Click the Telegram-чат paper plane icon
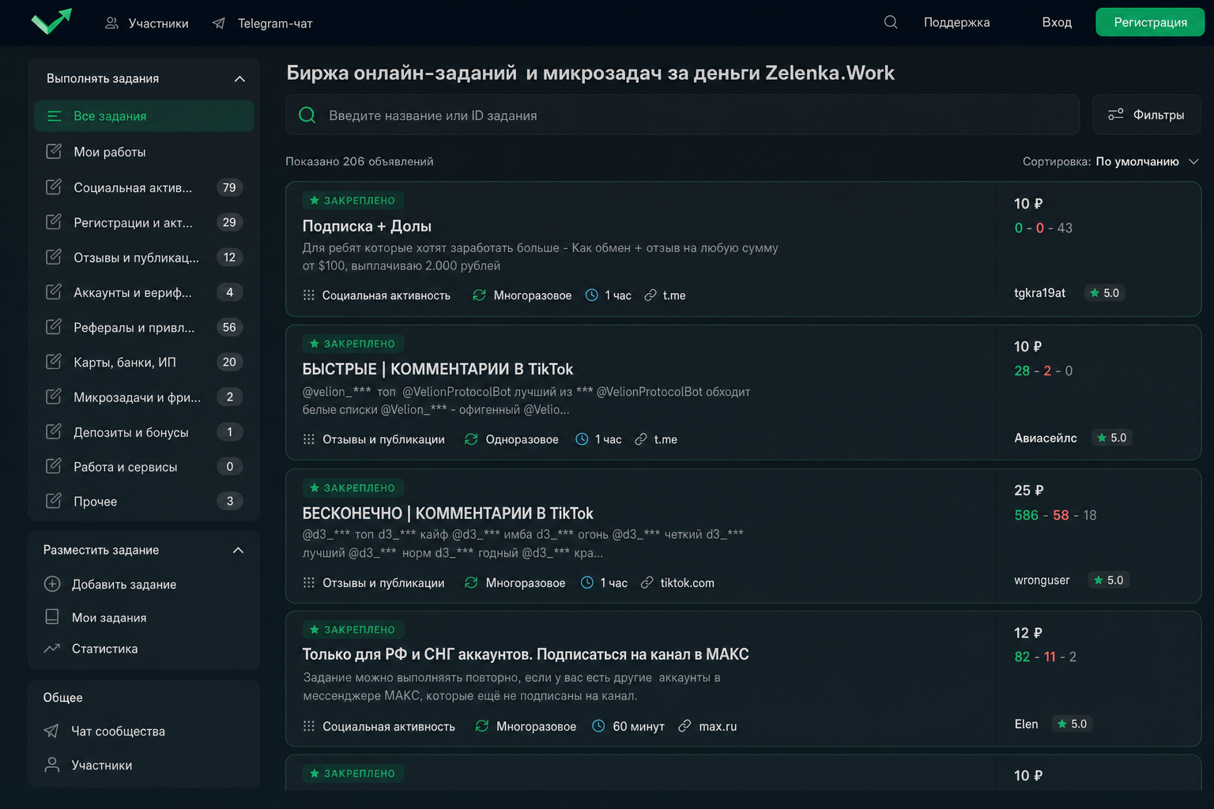This screenshot has height=809, width=1214. click(219, 23)
